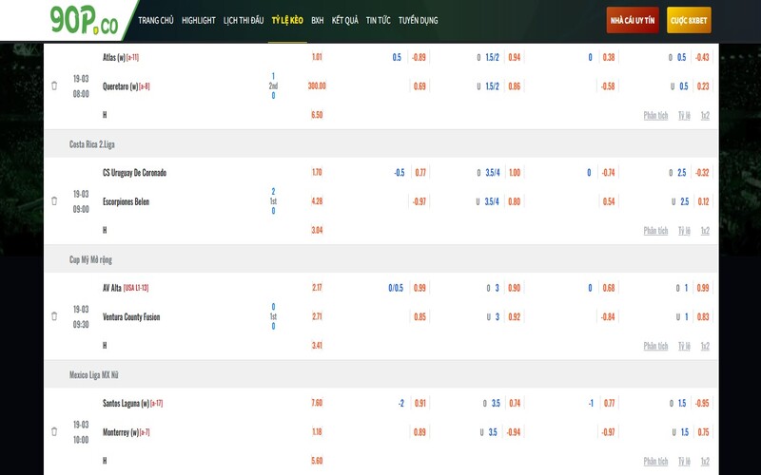
Task: Click the 1.00 over odds for CS Uruguay
Action: click(x=515, y=173)
